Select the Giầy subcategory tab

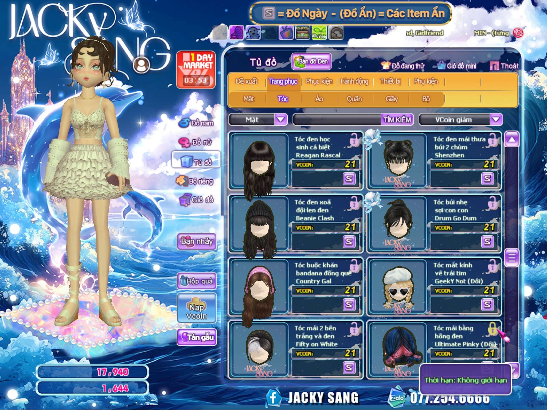[392, 99]
